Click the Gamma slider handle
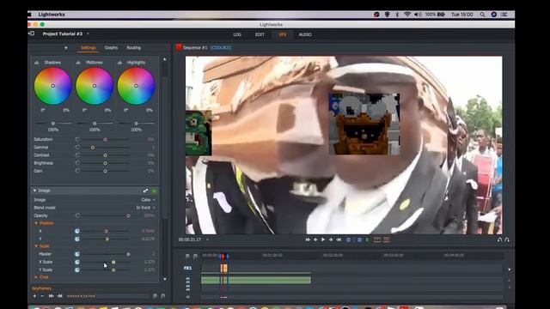Screen dimensions: 550x309 click(93, 148)
